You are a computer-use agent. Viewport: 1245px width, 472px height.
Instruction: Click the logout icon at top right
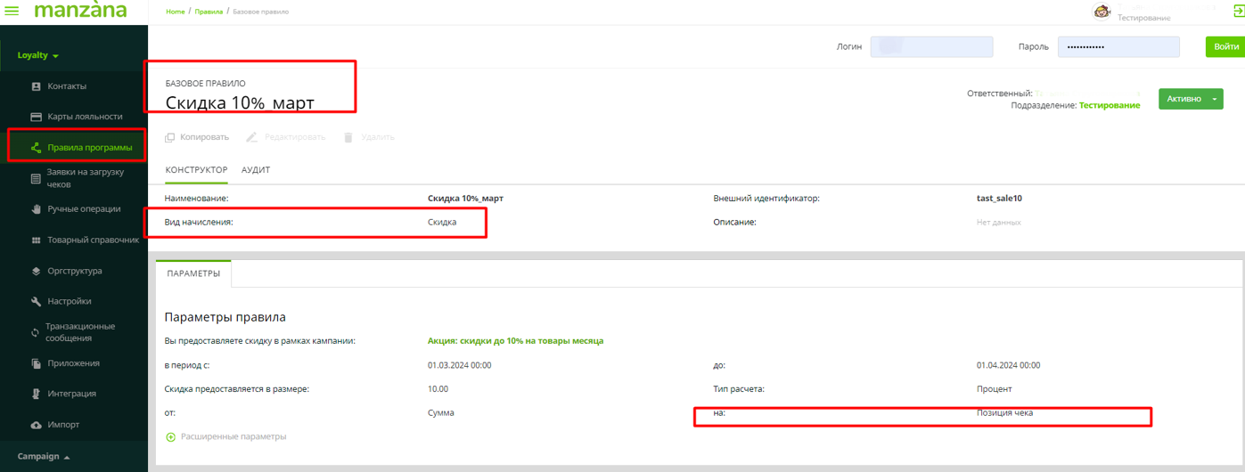tap(1238, 12)
